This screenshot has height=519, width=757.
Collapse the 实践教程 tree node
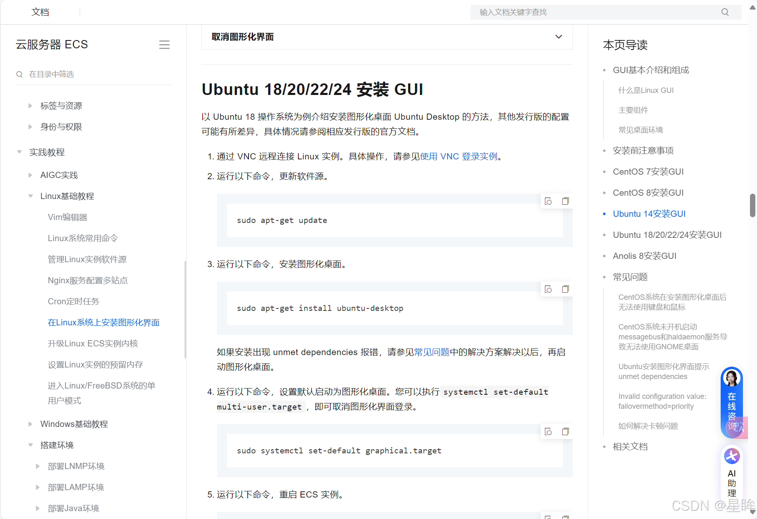click(19, 152)
